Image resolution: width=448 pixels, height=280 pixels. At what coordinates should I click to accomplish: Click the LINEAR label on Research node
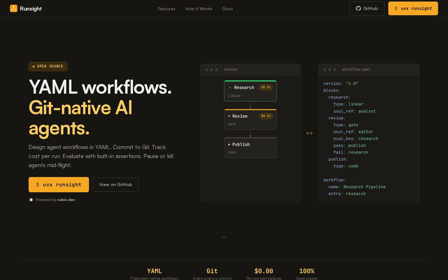[234, 96]
